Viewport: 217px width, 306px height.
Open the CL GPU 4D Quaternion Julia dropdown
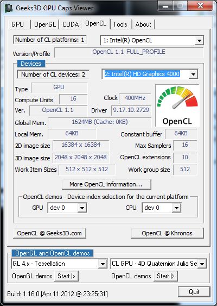pos(202,264)
